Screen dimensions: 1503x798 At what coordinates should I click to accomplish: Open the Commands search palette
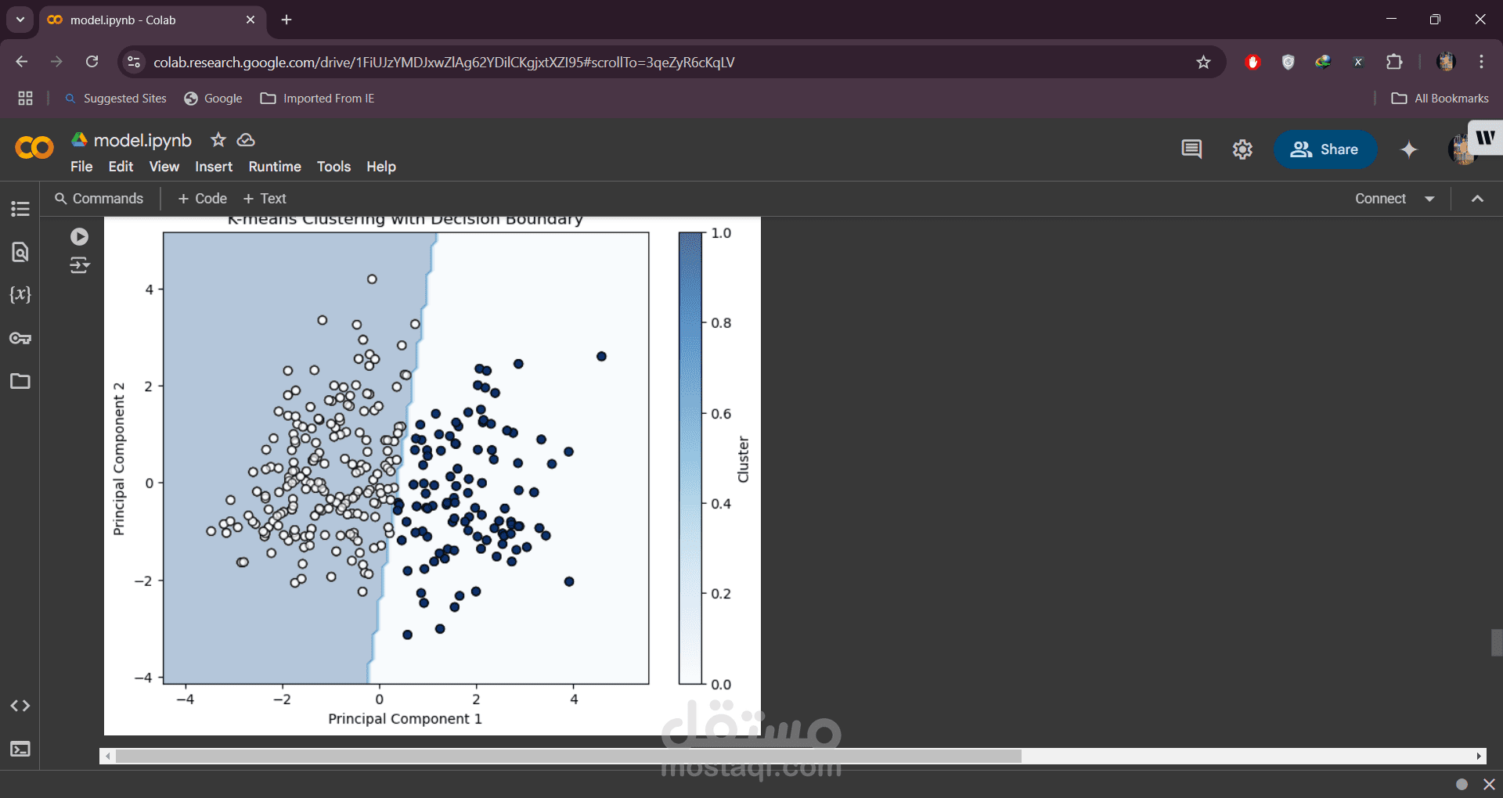tap(99, 199)
